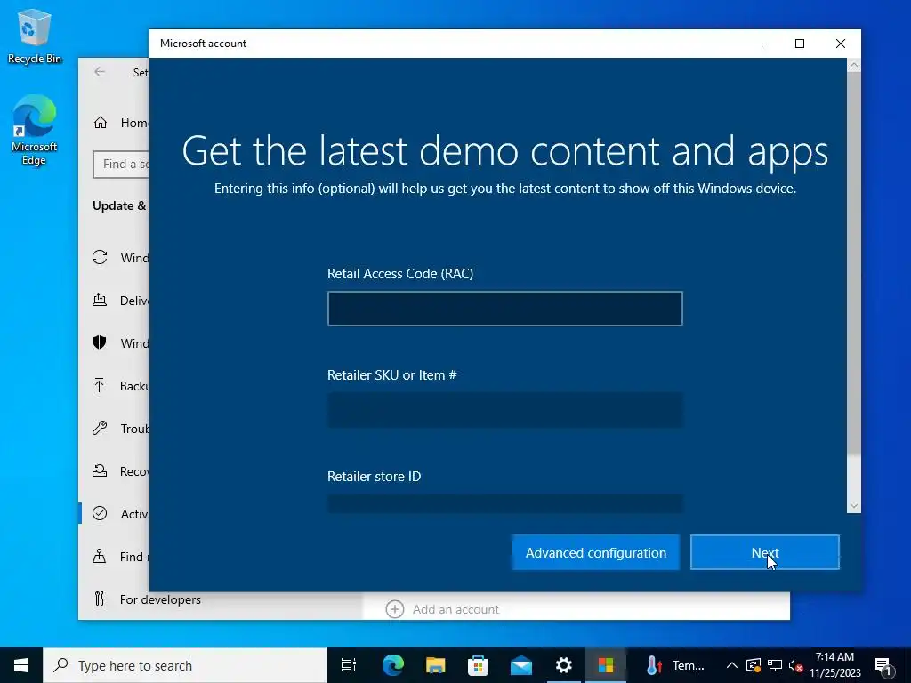Click the dialog scrollbar up arrow
Screen dimensions: 911x683
[x=853, y=65]
